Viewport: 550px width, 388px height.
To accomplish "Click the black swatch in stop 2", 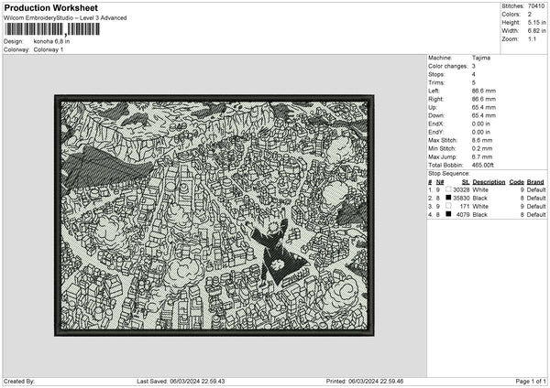I will tap(449, 198).
